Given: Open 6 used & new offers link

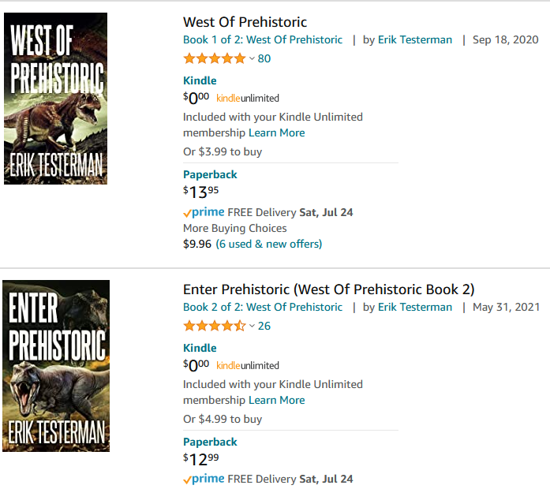Looking at the screenshot, I should click(269, 244).
